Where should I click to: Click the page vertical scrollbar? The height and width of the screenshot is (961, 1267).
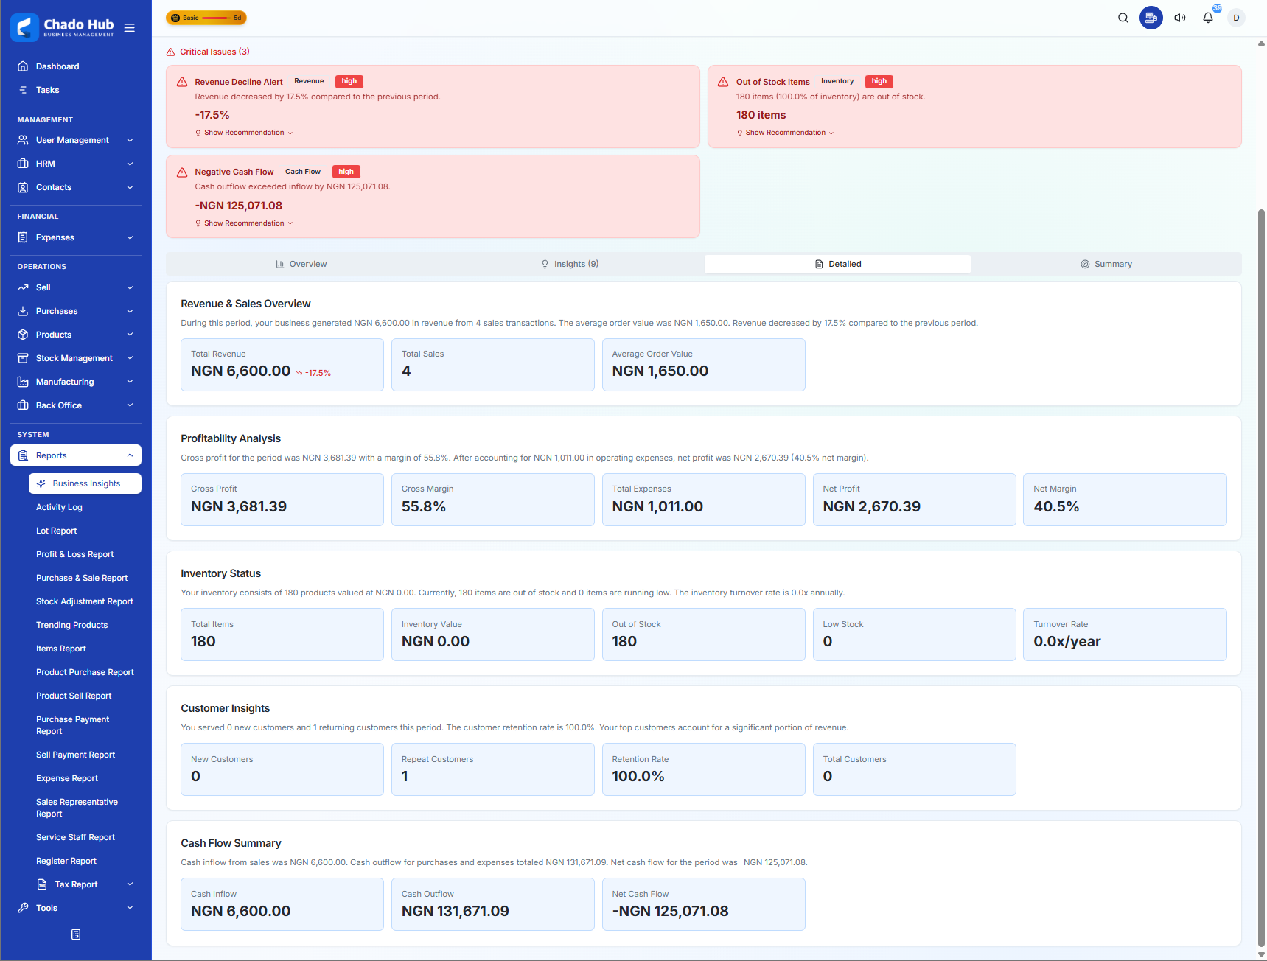(1261, 516)
